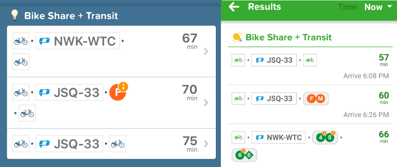Screen dimensions: 397x167
Task: Click the 6 train lines badge
Action: pyautogui.click(x=244, y=155)
